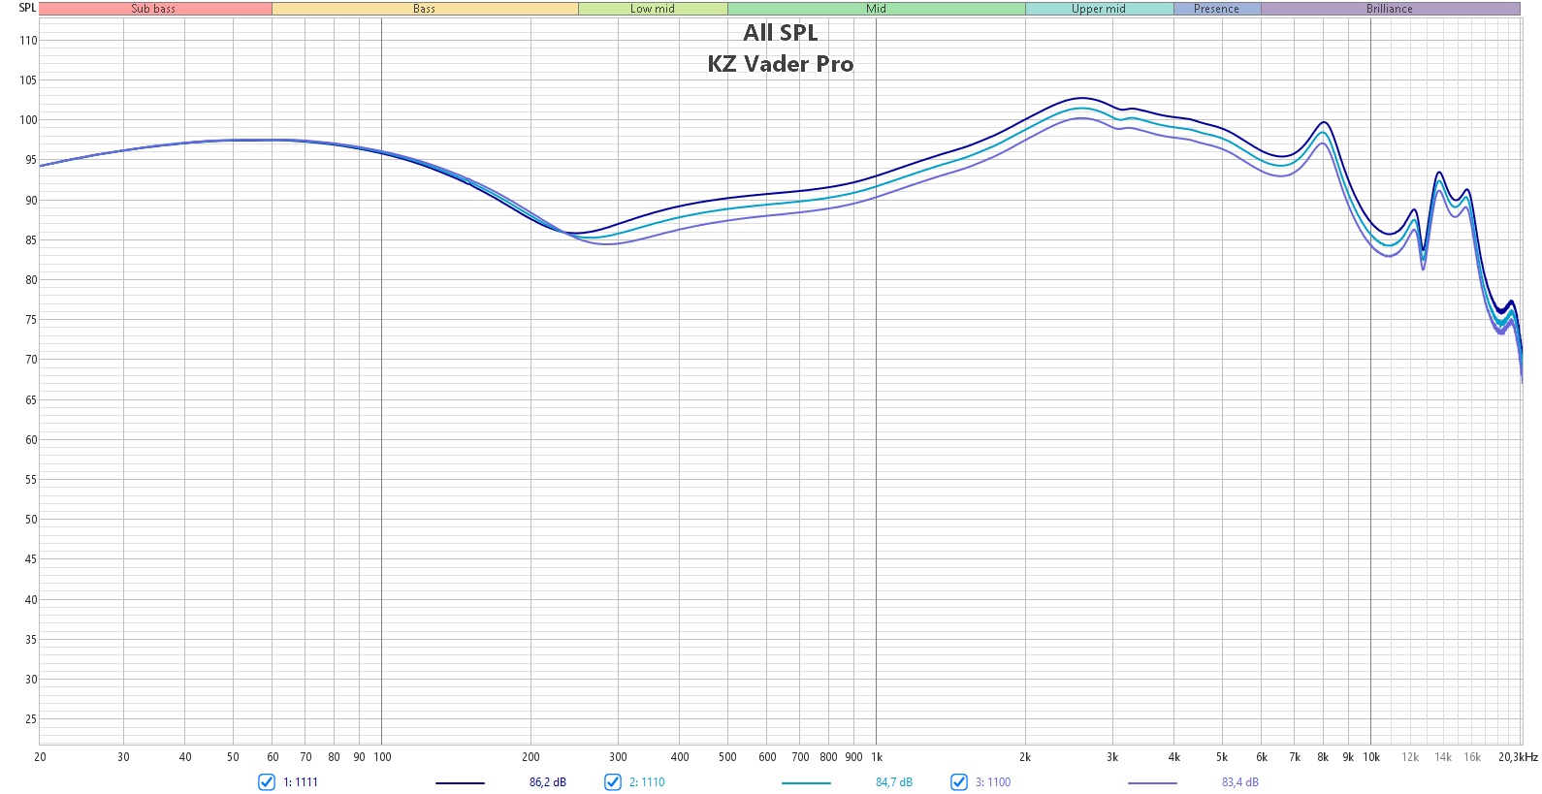Uncheck the 3: 1100 trace checkbox
1542x794 pixels.
tap(959, 782)
